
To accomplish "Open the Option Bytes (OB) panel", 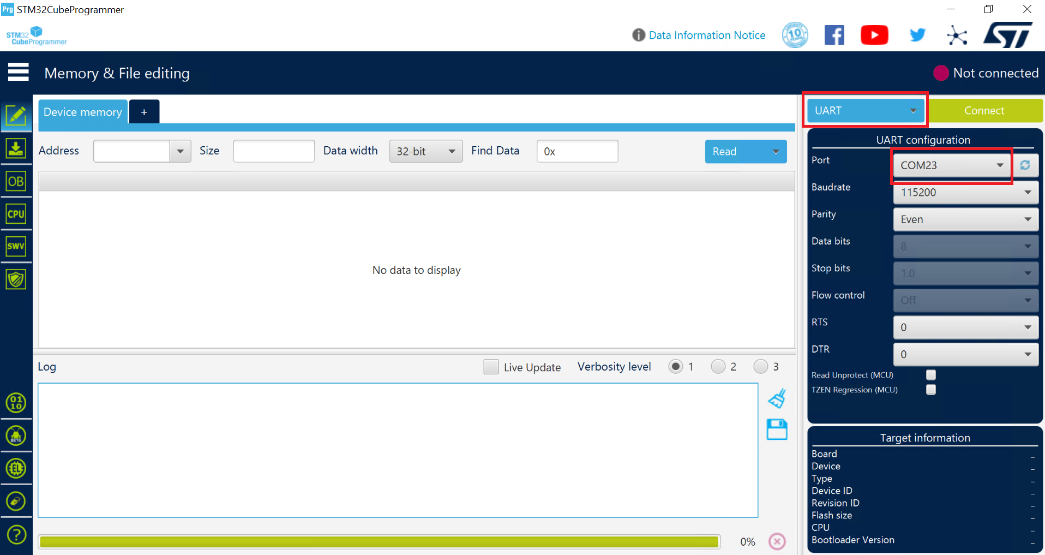I will (16, 181).
